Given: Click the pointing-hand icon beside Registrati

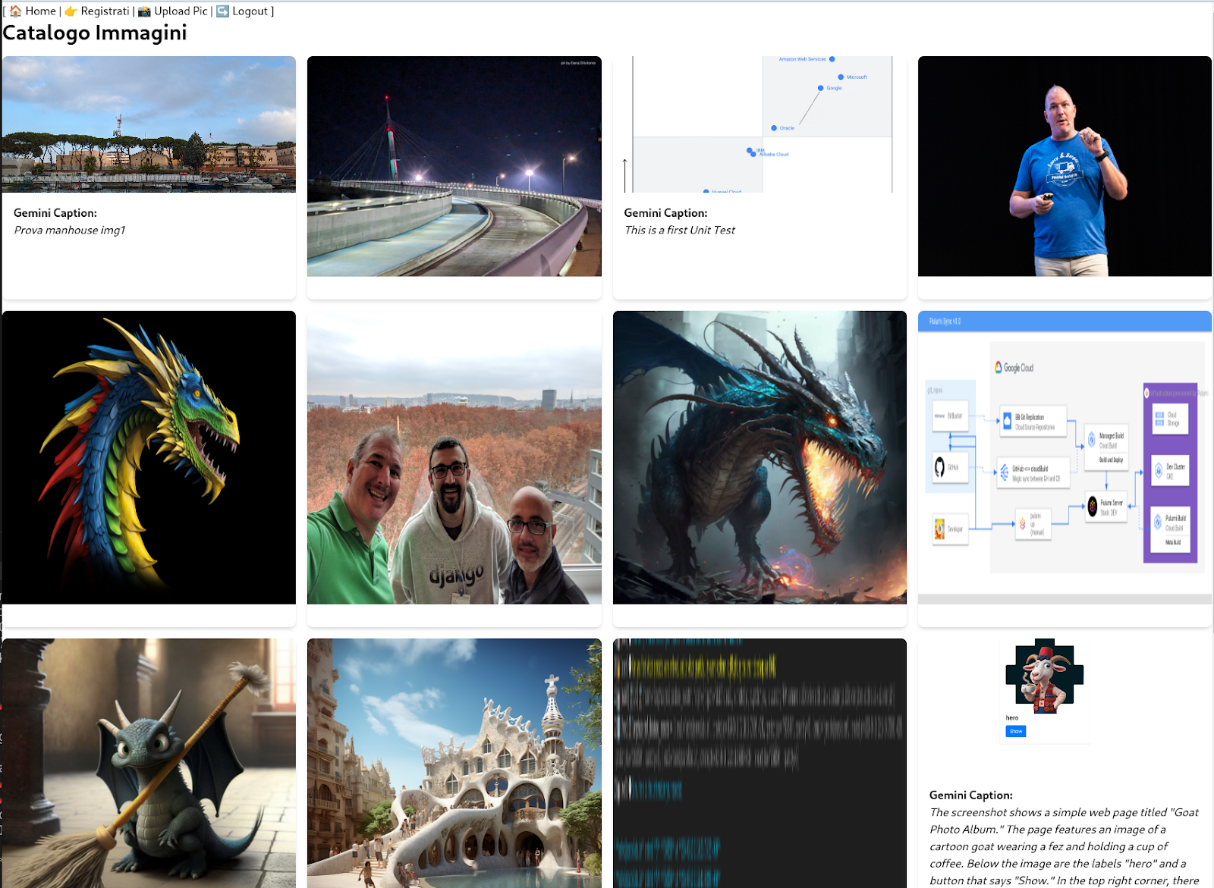Looking at the screenshot, I should [x=70, y=11].
